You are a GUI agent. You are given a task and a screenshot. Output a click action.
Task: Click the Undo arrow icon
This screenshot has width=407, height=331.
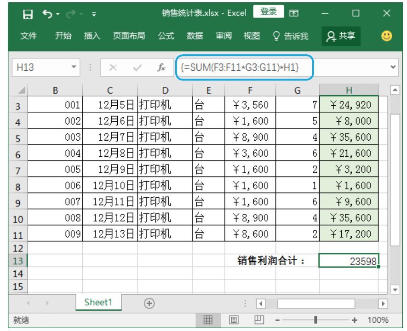[x=47, y=14]
